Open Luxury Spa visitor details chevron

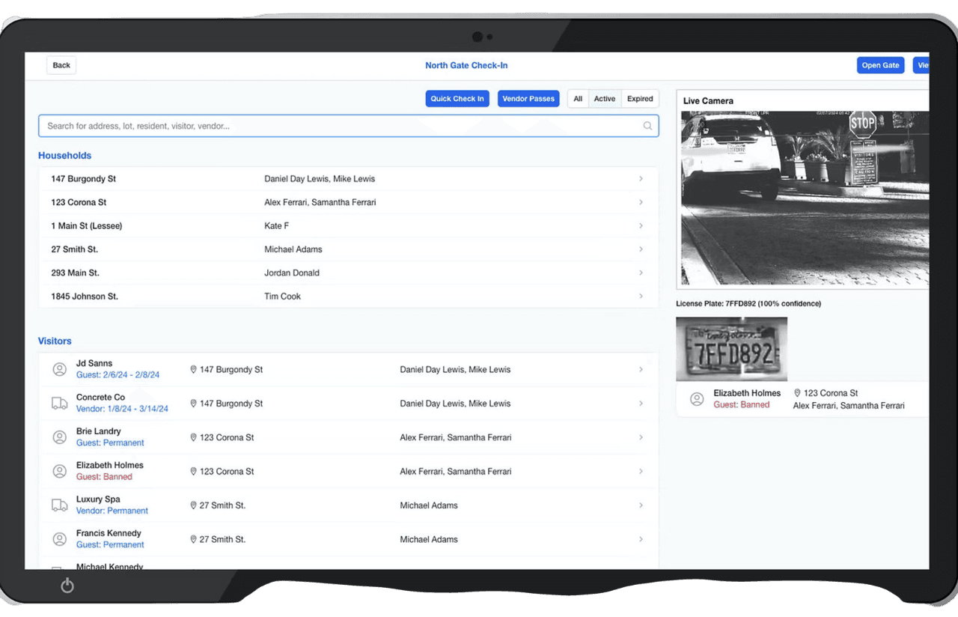point(641,505)
